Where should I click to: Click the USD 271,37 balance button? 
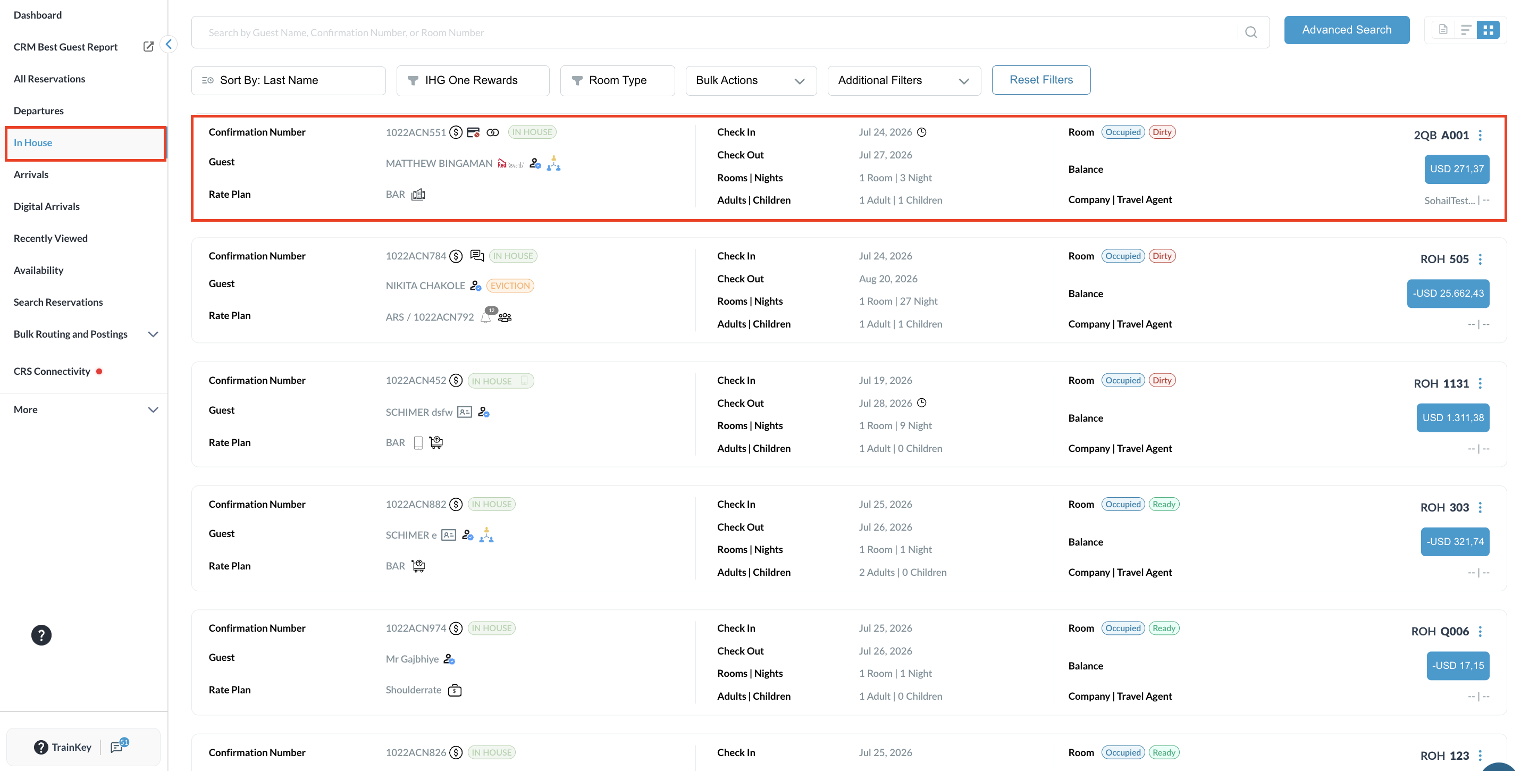[x=1457, y=169]
